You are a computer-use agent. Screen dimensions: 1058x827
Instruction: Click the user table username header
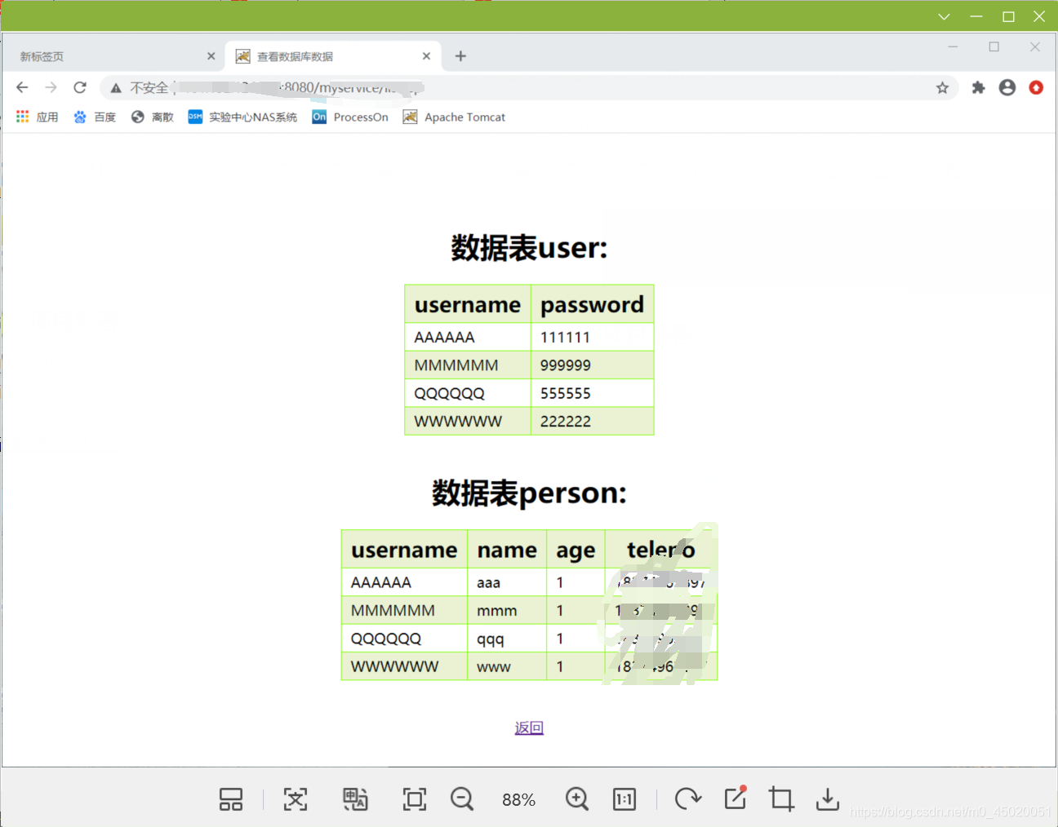click(x=468, y=305)
